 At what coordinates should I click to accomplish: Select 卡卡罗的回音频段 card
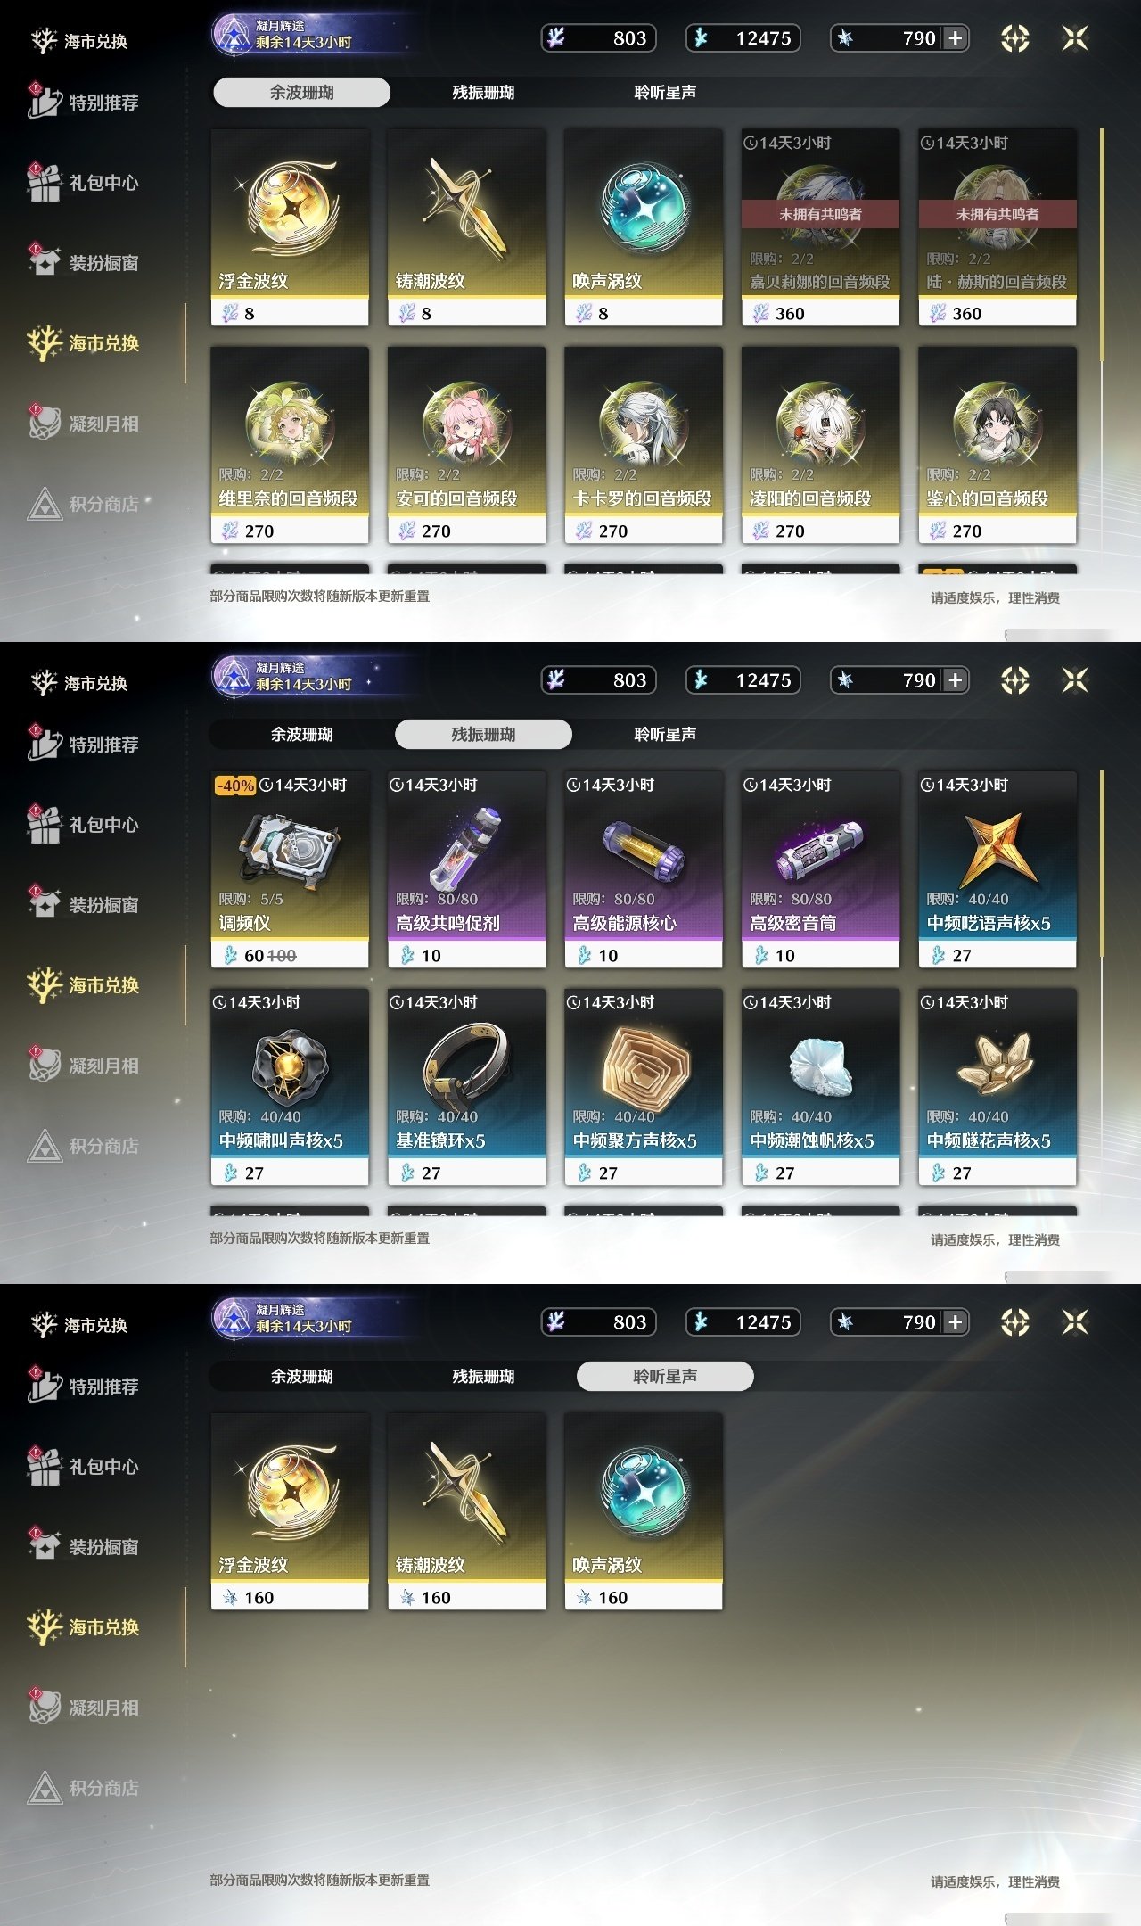click(644, 445)
